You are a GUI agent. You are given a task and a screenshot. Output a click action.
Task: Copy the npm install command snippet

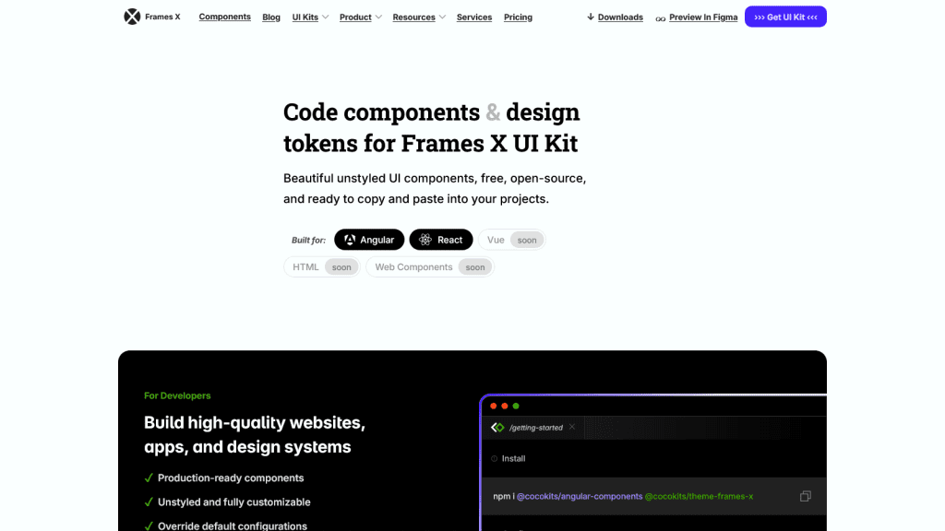pyautogui.click(x=805, y=496)
